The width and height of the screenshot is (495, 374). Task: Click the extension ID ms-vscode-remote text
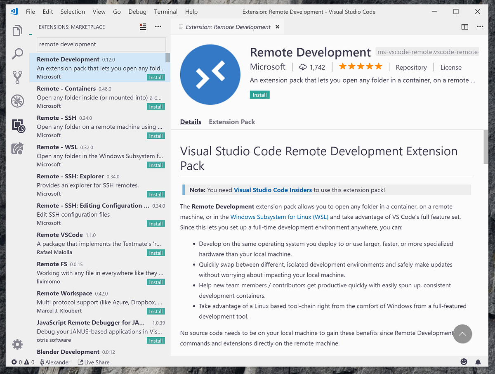coord(427,52)
